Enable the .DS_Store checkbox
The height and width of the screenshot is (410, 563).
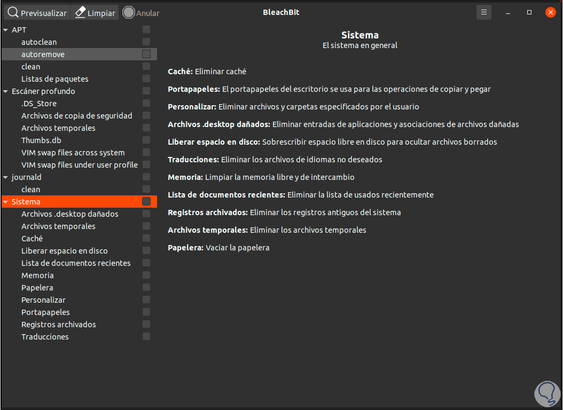pyautogui.click(x=146, y=103)
